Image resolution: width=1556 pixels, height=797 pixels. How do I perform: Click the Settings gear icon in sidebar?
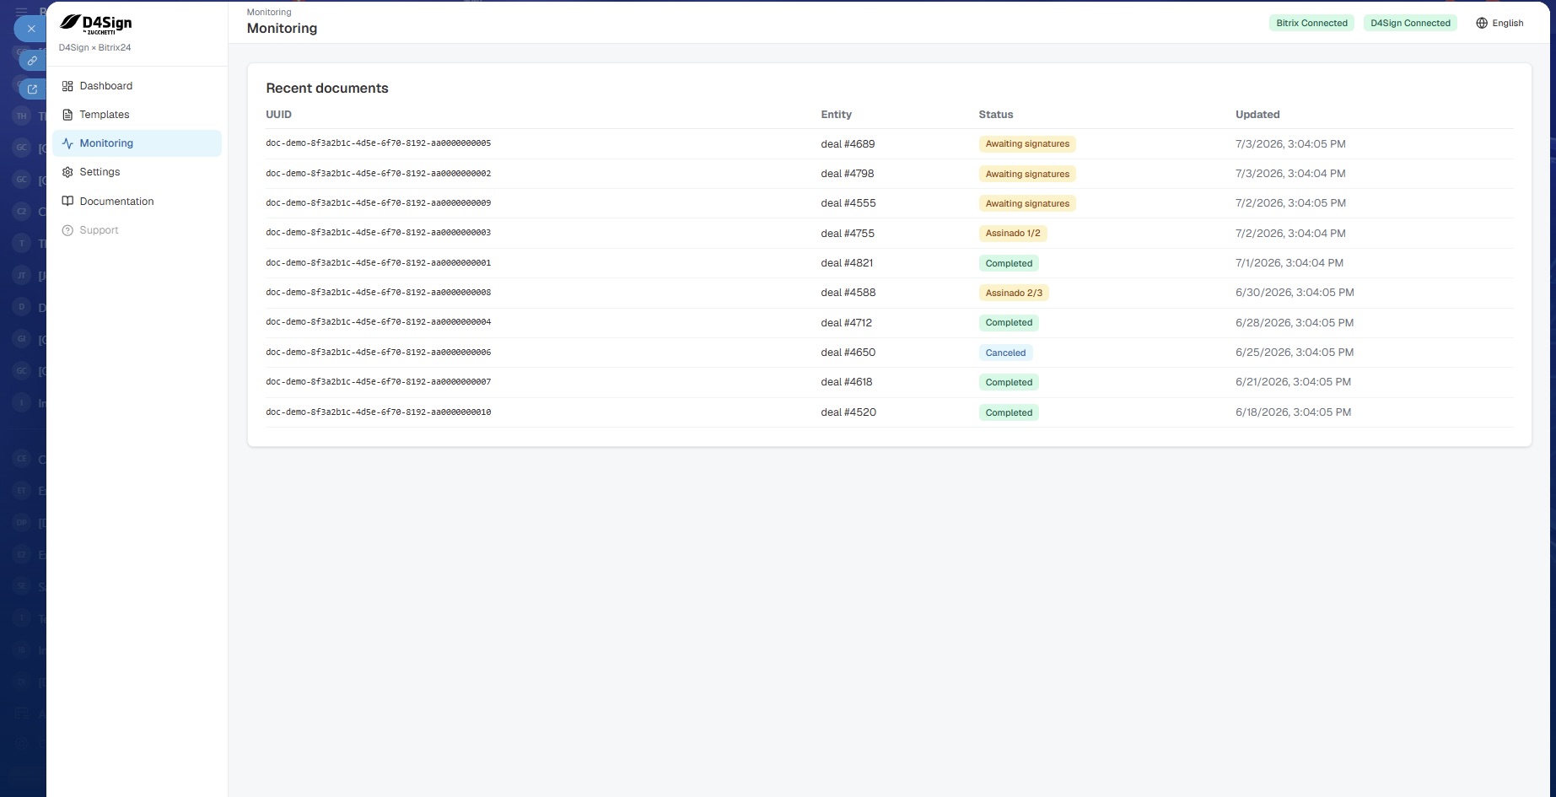tap(67, 172)
